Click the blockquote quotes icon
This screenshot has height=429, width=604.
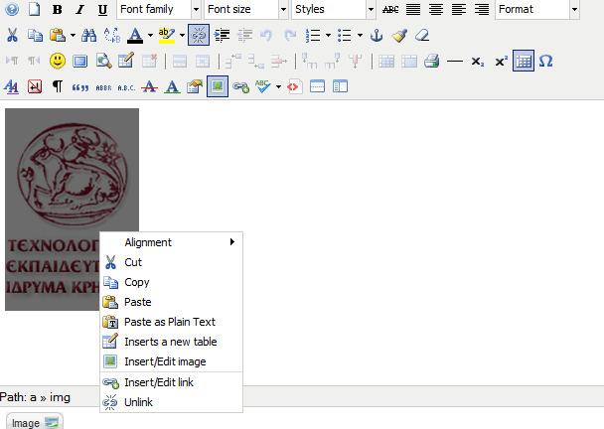pos(80,87)
